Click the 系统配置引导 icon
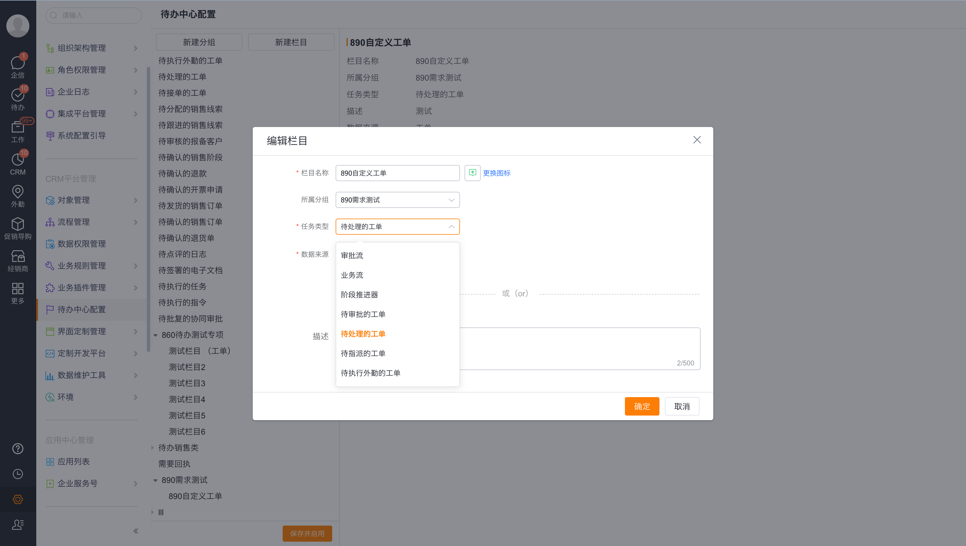The image size is (966, 546). pyautogui.click(x=50, y=135)
